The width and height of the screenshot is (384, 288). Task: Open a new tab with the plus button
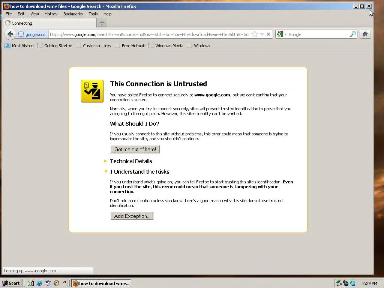click(102, 23)
